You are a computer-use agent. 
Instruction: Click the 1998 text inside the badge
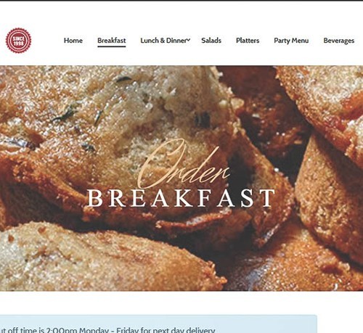tap(18, 44)
